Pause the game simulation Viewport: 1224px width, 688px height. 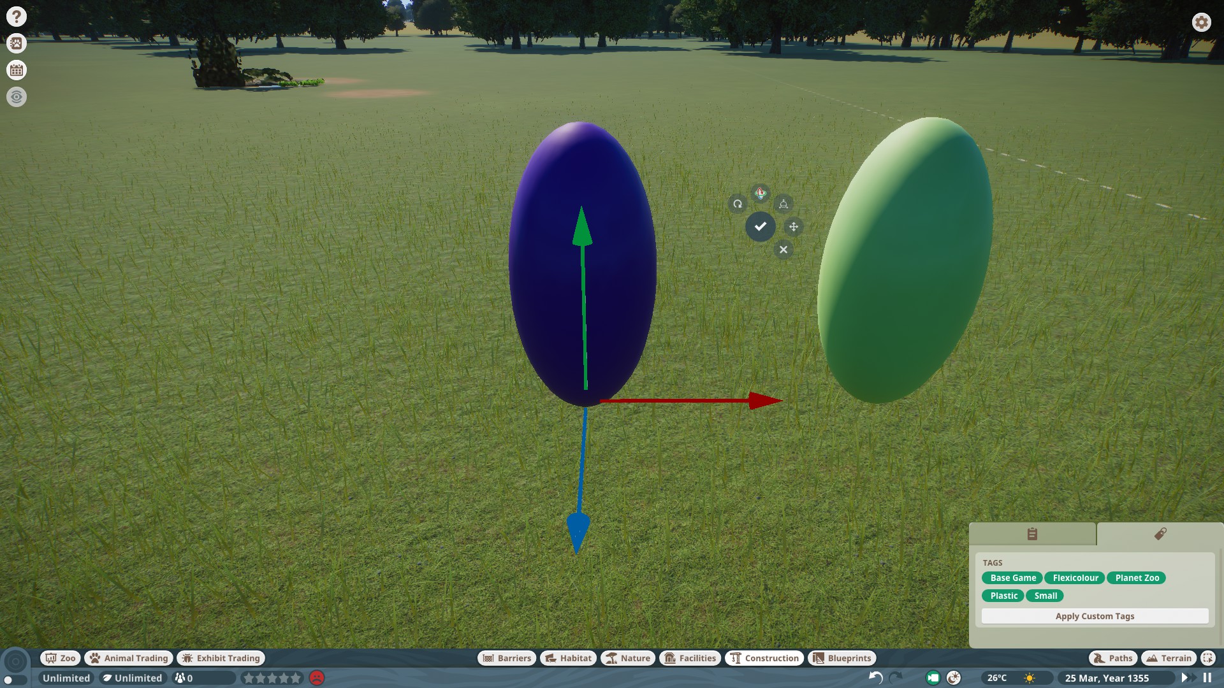[x=1207, y=678]
